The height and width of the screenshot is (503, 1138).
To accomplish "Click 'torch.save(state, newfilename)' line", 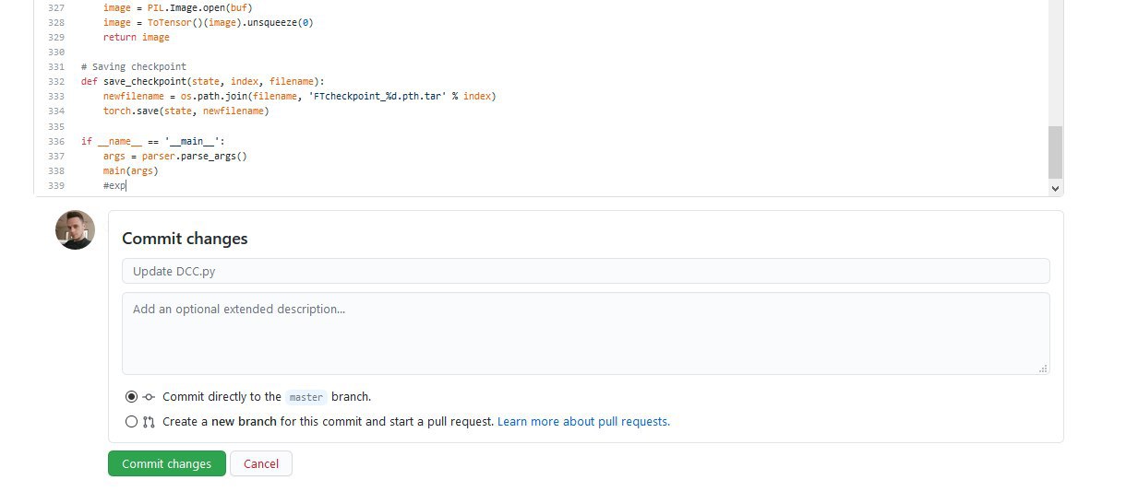I will pos(186,111).
